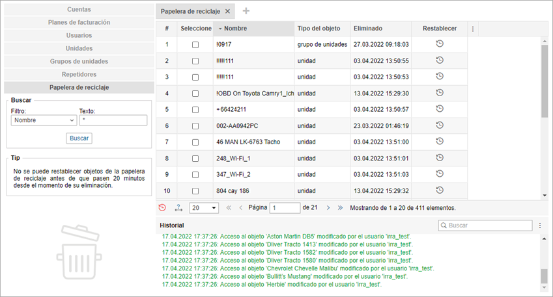553x297 pixels.
Task: Open the Usuarios section
Action: 79,35
